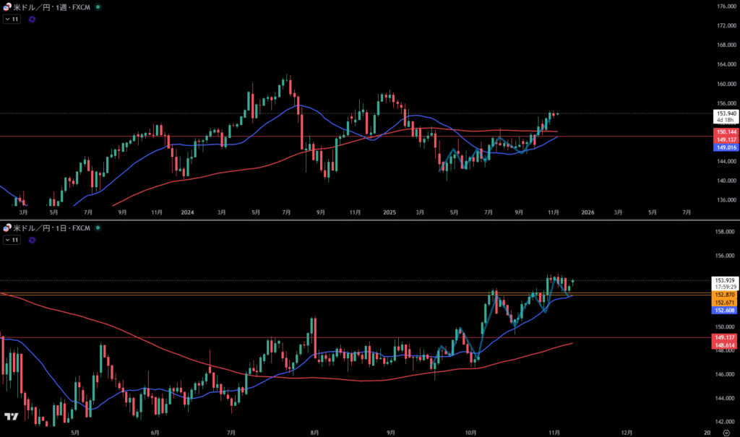Click the TradingView logo in lower chart
Viewport: 740px width, 437px height.
click(x=11, y=417)
